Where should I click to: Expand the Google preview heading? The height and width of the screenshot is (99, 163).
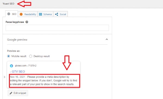tap(17, 40)
